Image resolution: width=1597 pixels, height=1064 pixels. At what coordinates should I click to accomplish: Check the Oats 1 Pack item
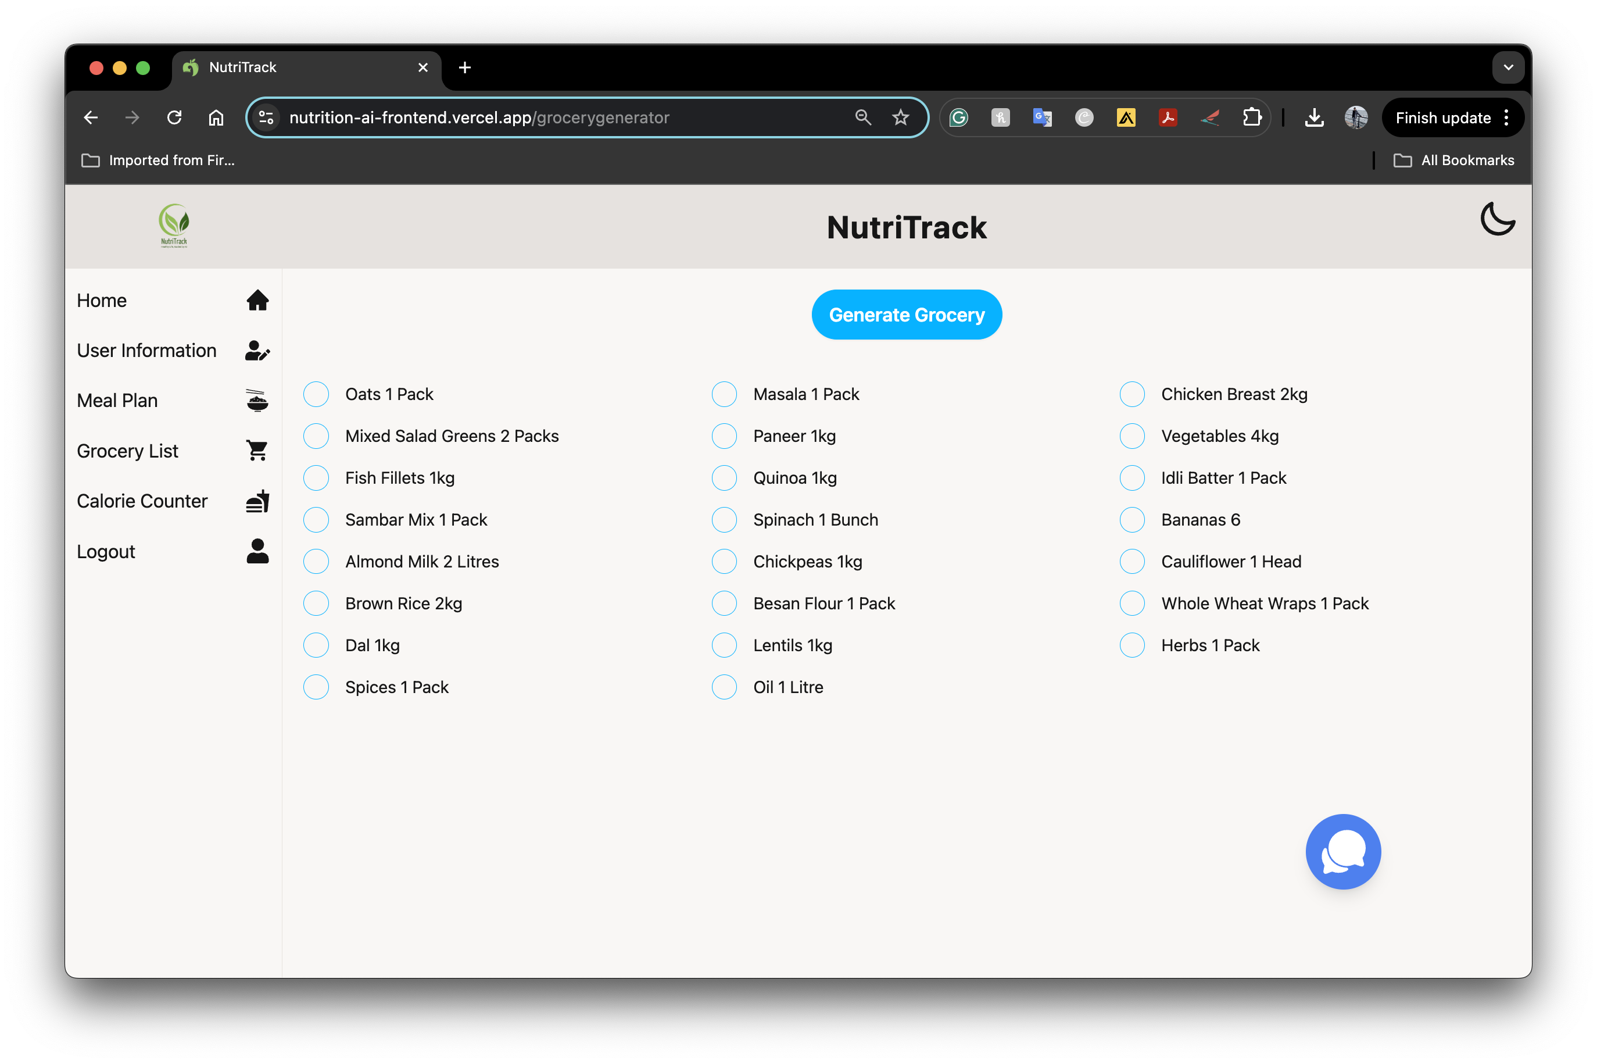pos(316,394)
